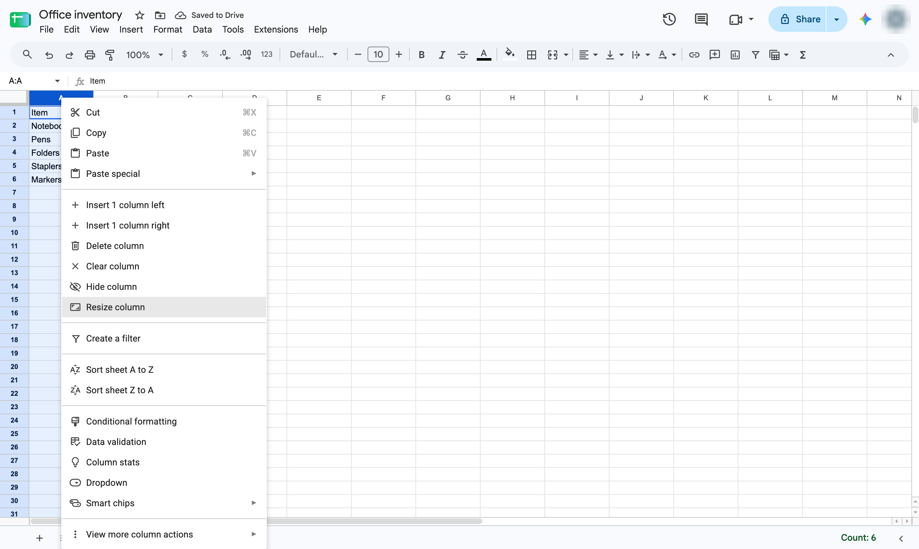The height and width of the screenshot is (549, 919).
Task: Click the print icon
Action: [x=90, y=55]
